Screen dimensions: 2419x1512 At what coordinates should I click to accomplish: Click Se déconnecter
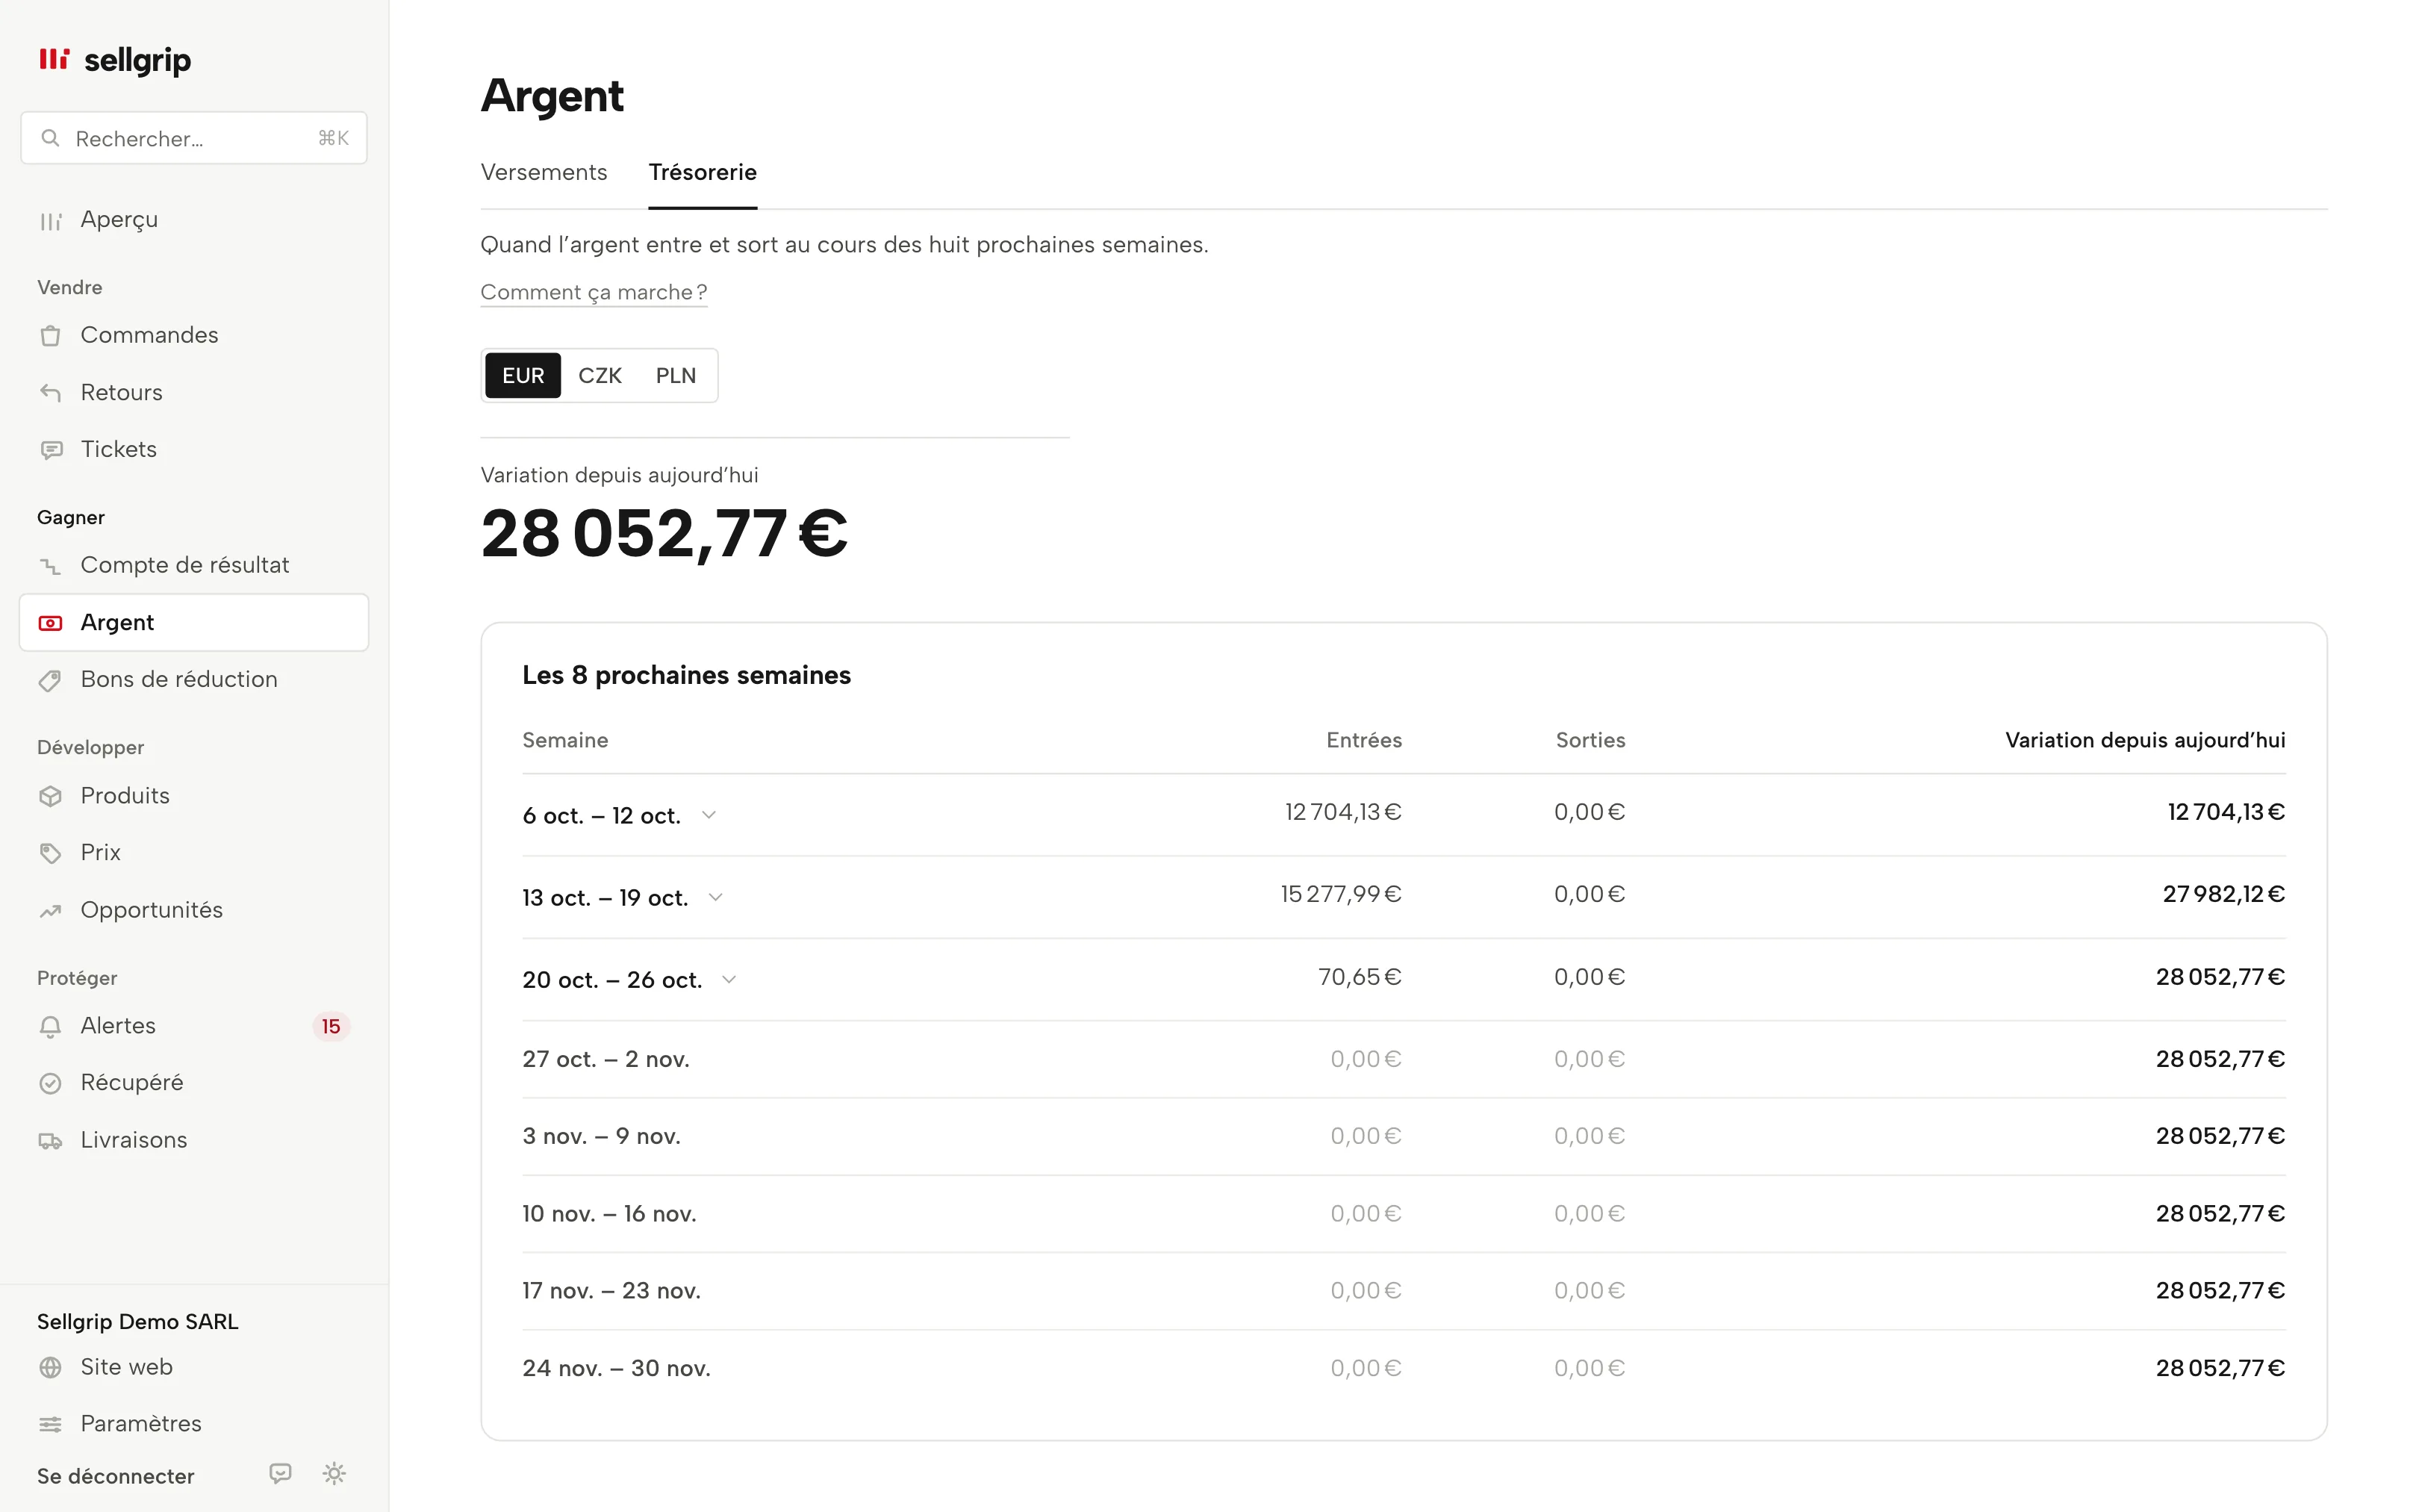click(116, 1476)
